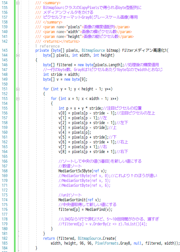180x252 pixels.
Task: Click the commented MedianSortByte(ref v, 0) line
Action: coord(108,175)
